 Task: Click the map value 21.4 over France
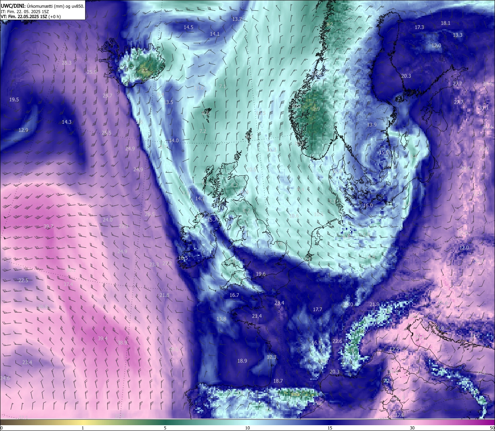(257, 316)
